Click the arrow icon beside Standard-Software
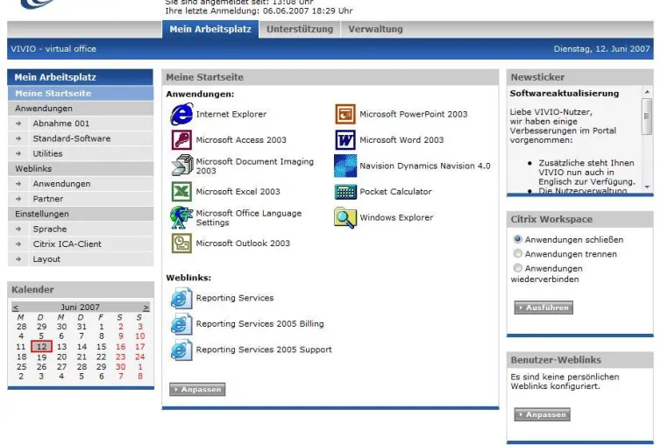The width and height of the screenshot is (668, 445). pos(18,138)
